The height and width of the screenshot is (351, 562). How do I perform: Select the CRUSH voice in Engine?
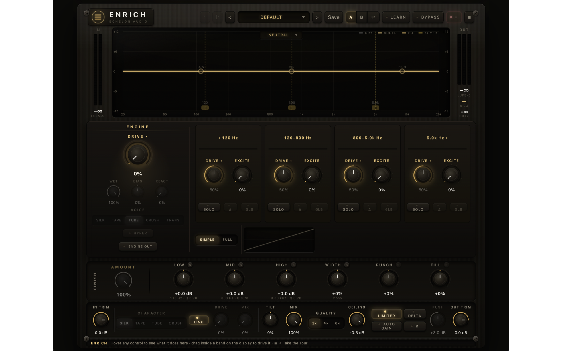click(153, 220)
